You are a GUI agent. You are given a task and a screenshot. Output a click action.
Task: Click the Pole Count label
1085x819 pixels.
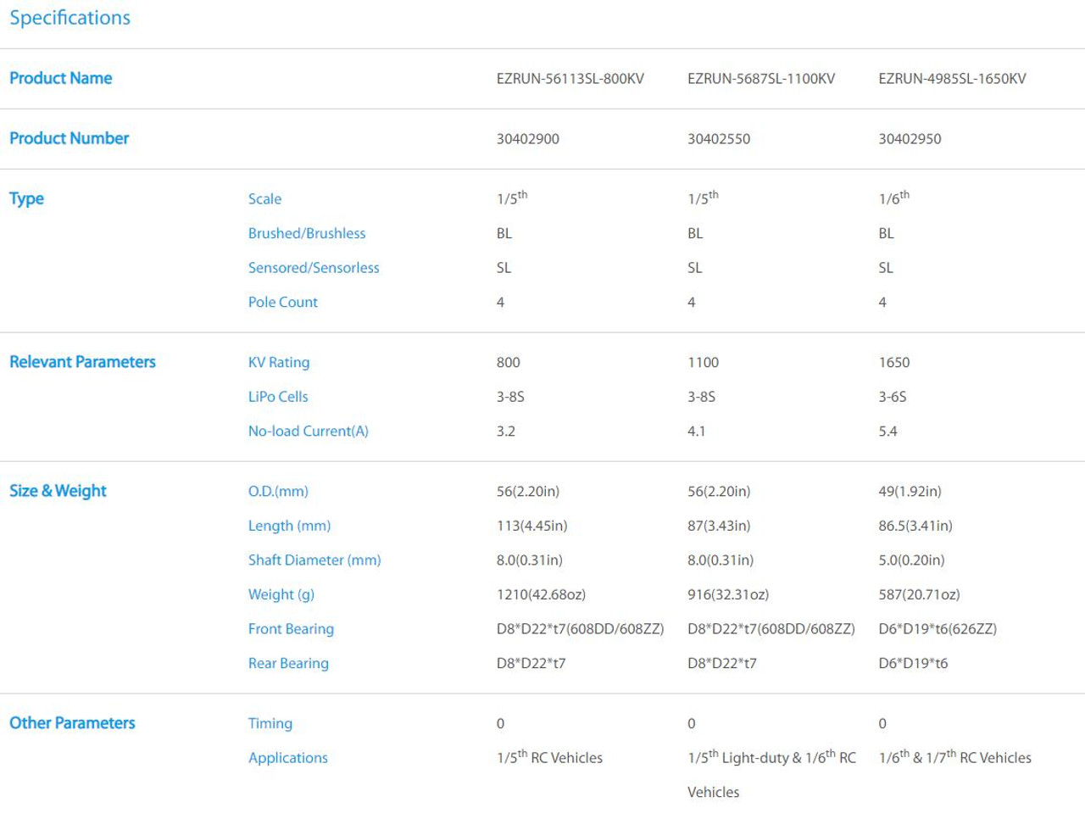(x=282, y=302)
